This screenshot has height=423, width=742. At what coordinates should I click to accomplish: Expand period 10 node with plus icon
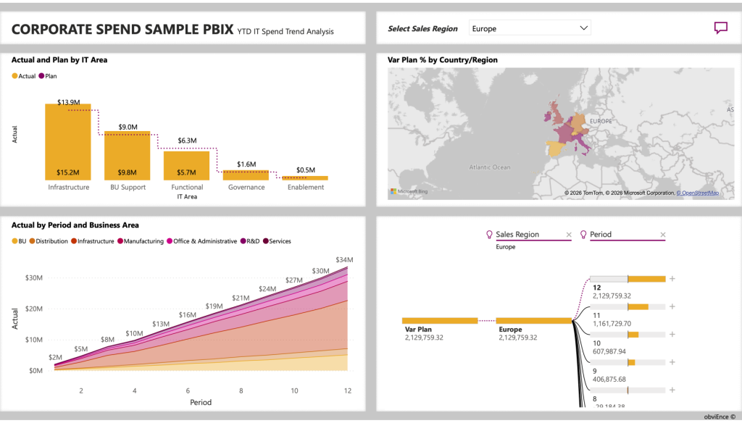pos(672,335)
